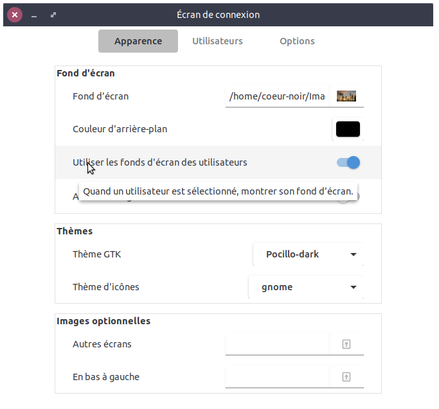Focus the Autres écrans image path field
Image resolution: width=439 pixels, height=409 pixels.
(x=277, y=344)
